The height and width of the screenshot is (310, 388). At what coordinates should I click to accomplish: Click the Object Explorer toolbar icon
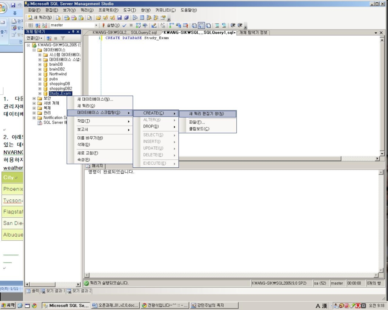pyautogui.click(x=149, y=17)
